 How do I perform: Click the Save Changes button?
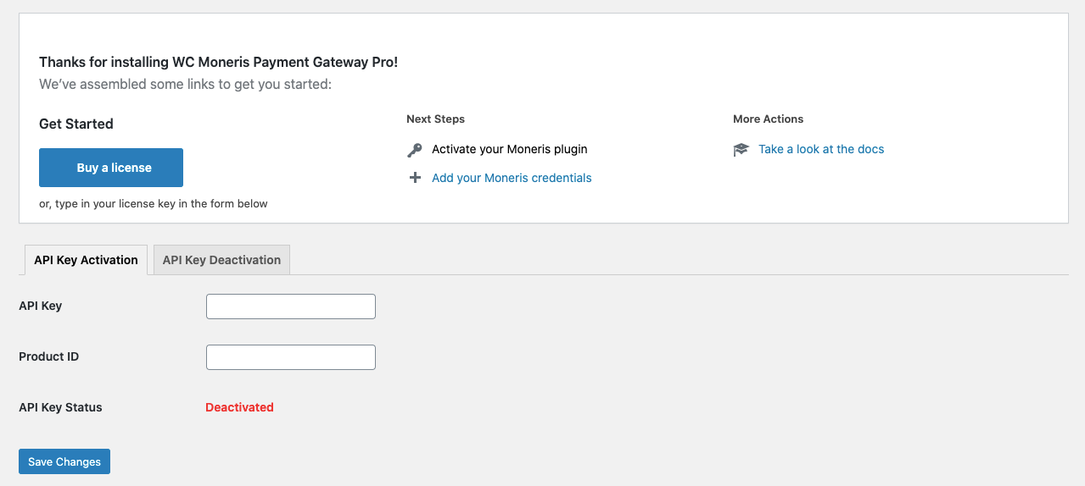[64, 461]
